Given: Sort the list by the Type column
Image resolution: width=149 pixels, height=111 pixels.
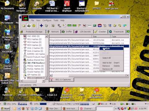Looking at the screenshot, I should [120, 36].
